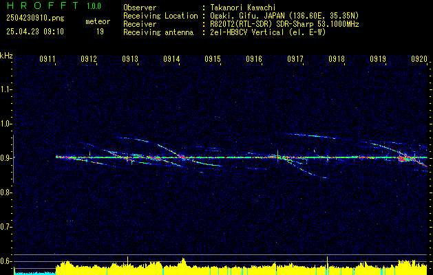Click the cyan signal level segment

[35, 273]
